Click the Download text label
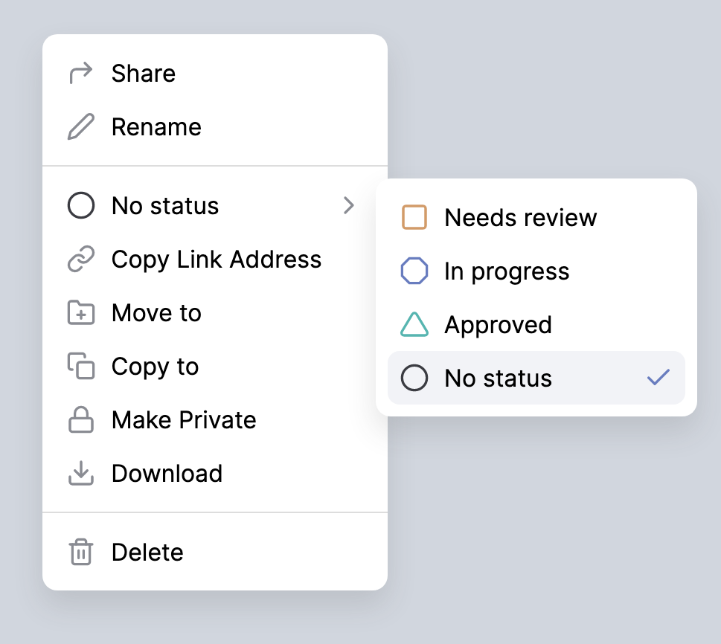The height and width of the screenshot is (644, 721). [167, 474]
